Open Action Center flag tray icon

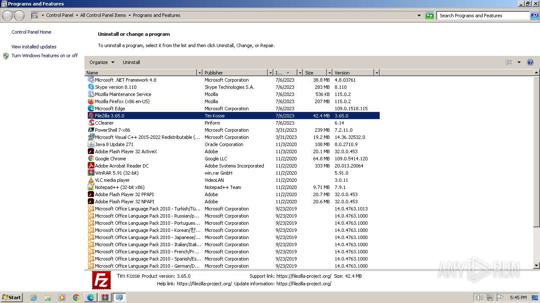(500, 298)
